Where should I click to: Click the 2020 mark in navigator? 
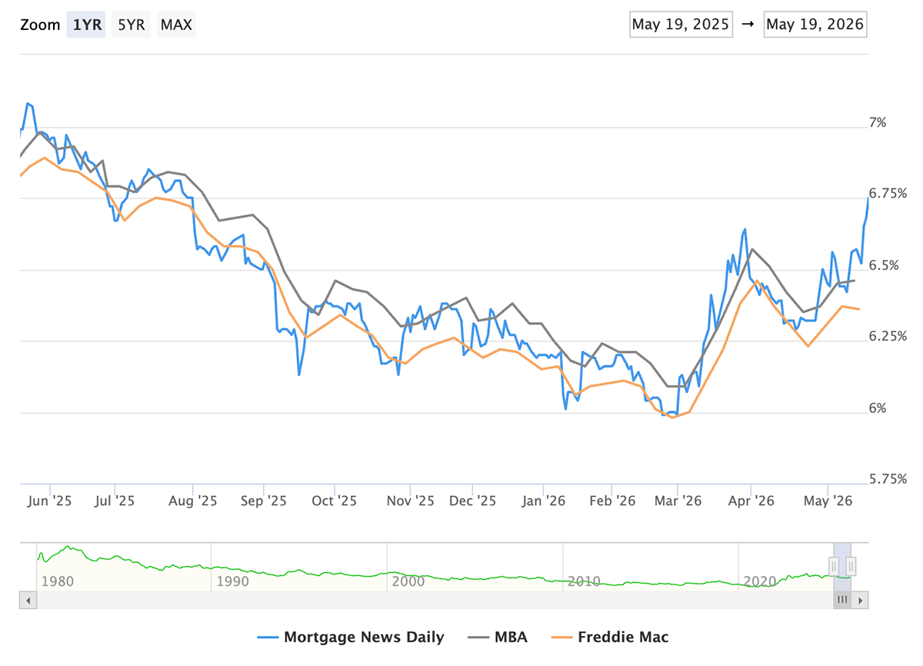click(760, 581)
